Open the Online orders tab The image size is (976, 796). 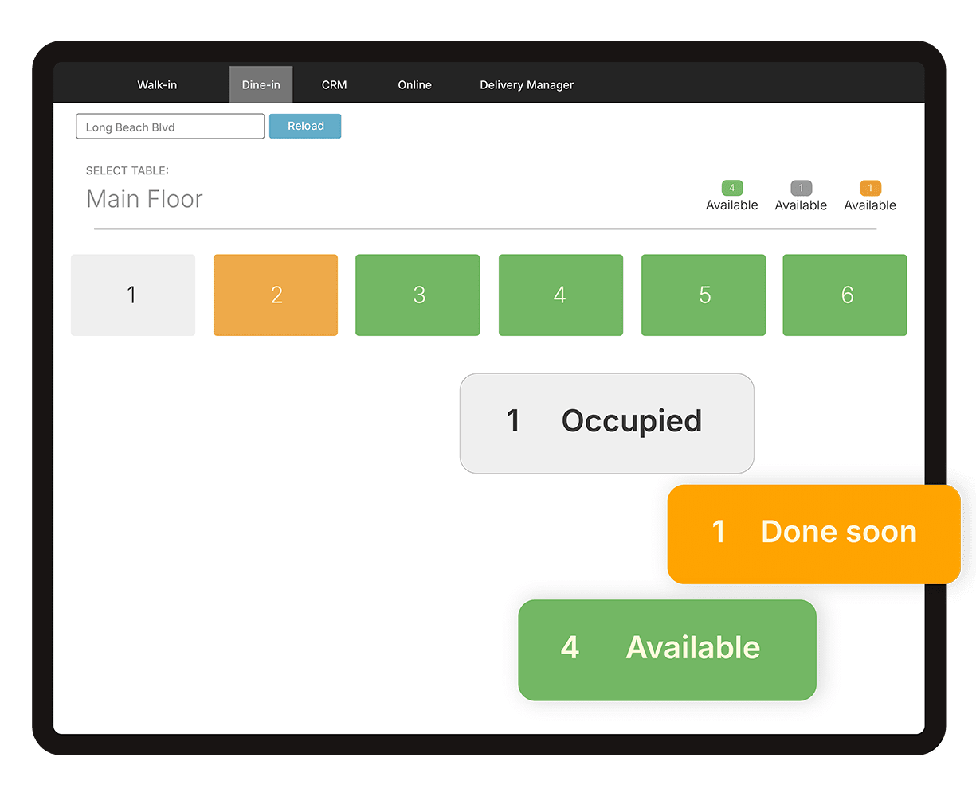414,85
